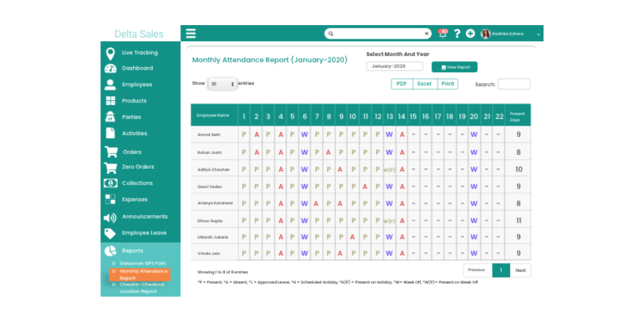The height and width of the screenshot is (322, 644).
Task: Open Salesman GPS Path report
Action: (x=142, y=263)
